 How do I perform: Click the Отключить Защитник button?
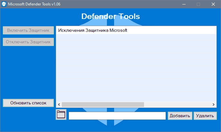coord(28,42)
